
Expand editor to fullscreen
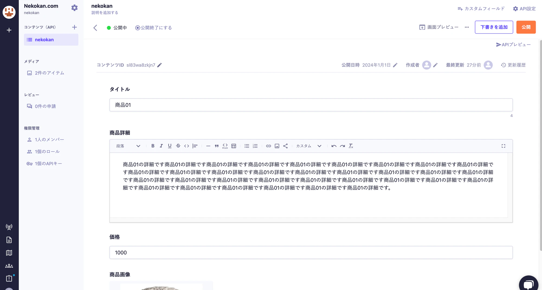pos(503,146)
